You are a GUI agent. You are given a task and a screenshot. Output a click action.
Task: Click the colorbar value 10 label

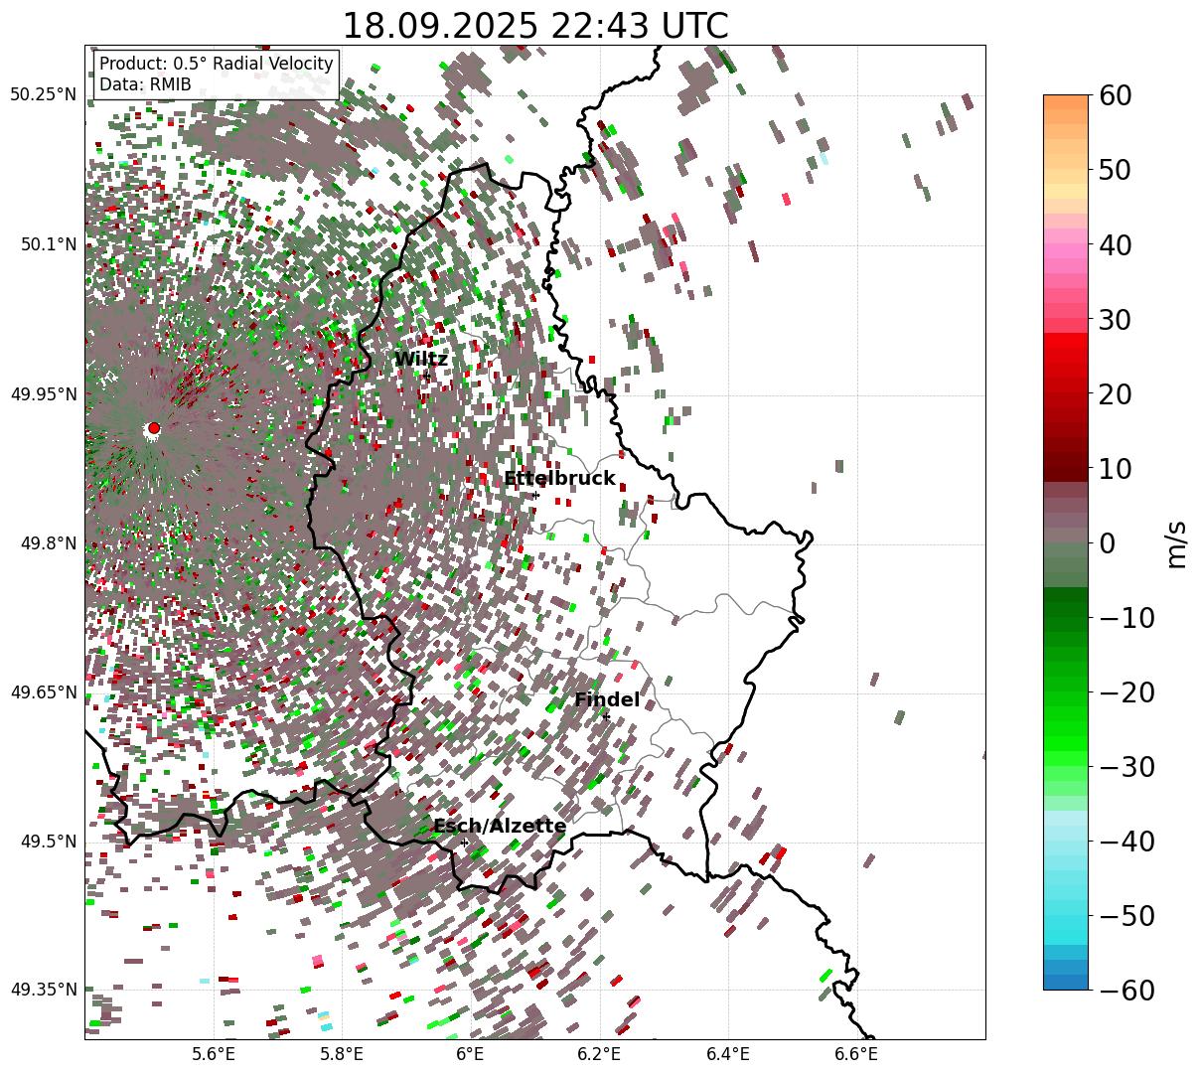point(1115,468)
